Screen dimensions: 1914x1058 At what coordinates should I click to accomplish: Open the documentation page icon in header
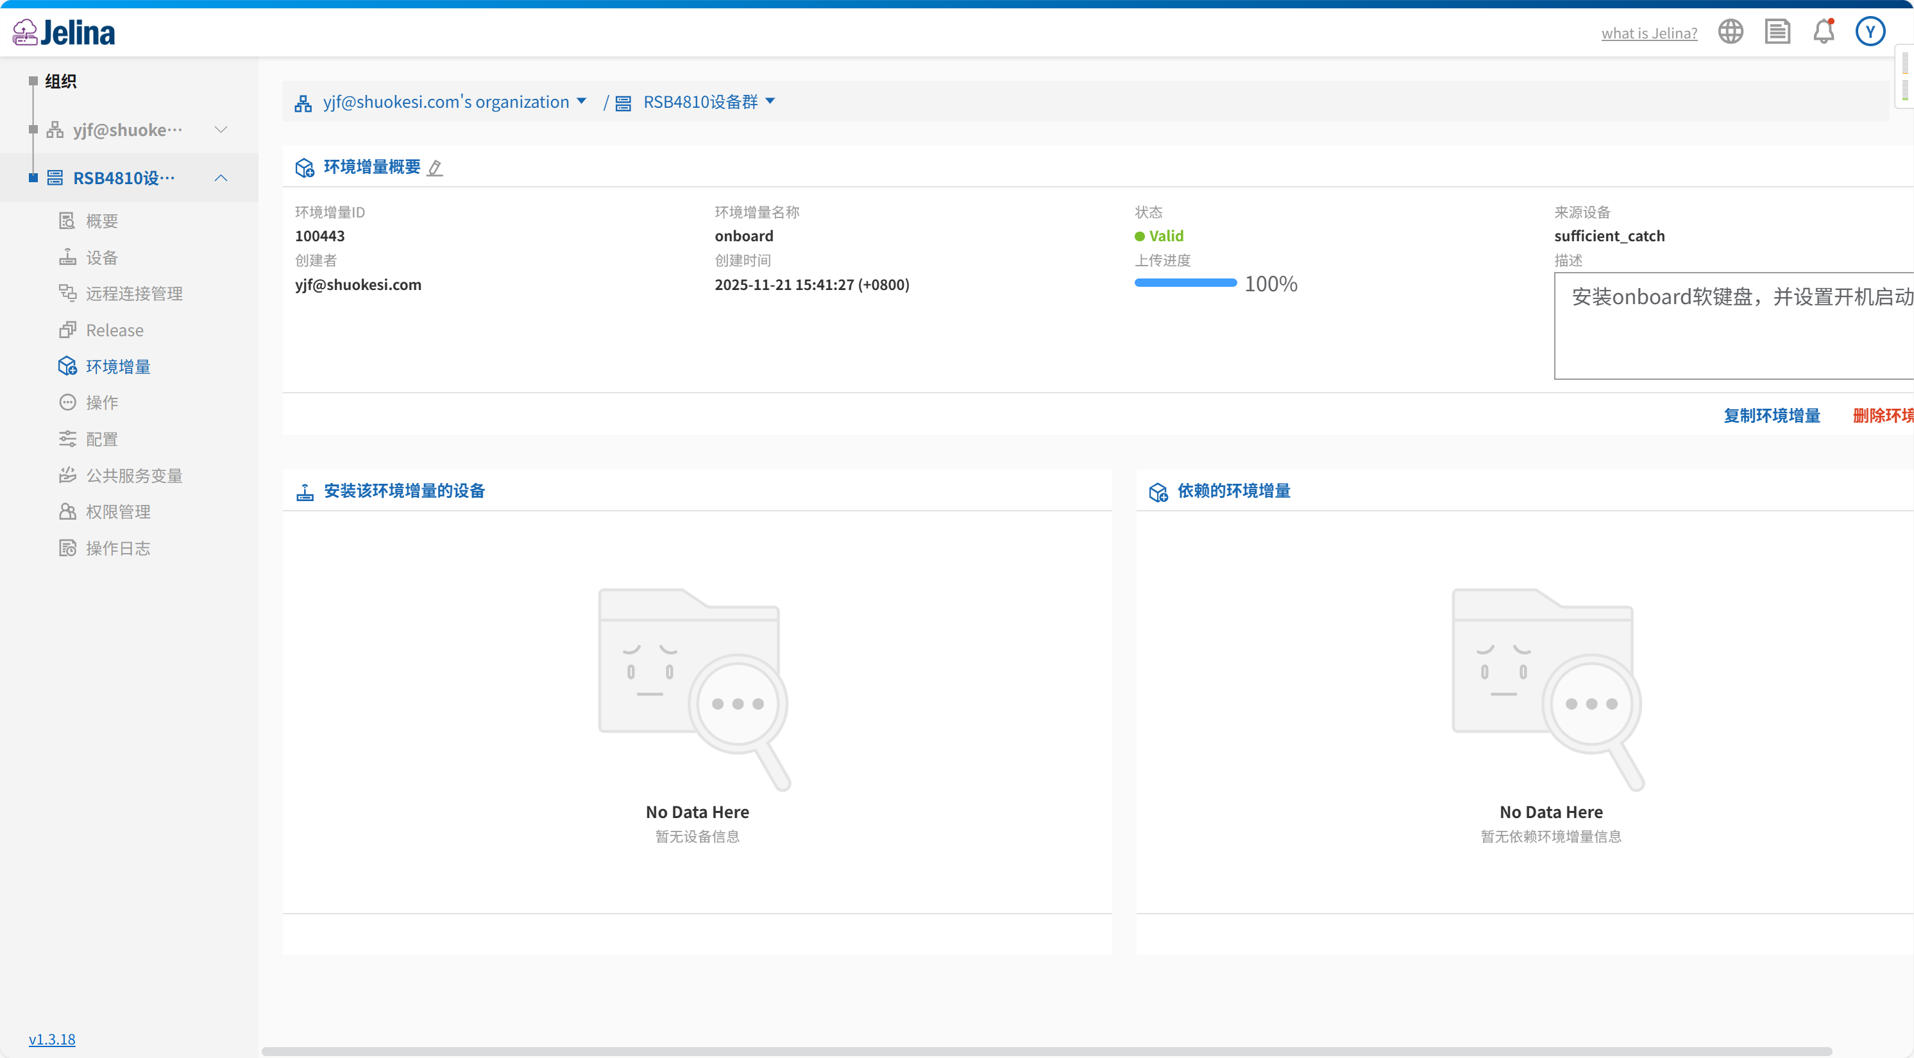[1777, 32]
